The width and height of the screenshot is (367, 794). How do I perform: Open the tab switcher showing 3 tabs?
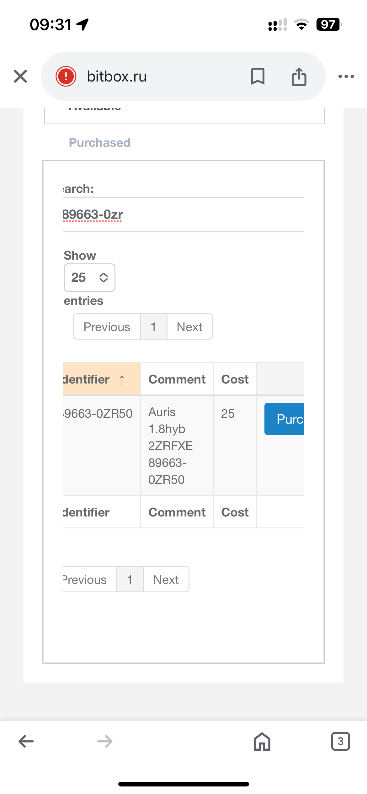[340, 741]
